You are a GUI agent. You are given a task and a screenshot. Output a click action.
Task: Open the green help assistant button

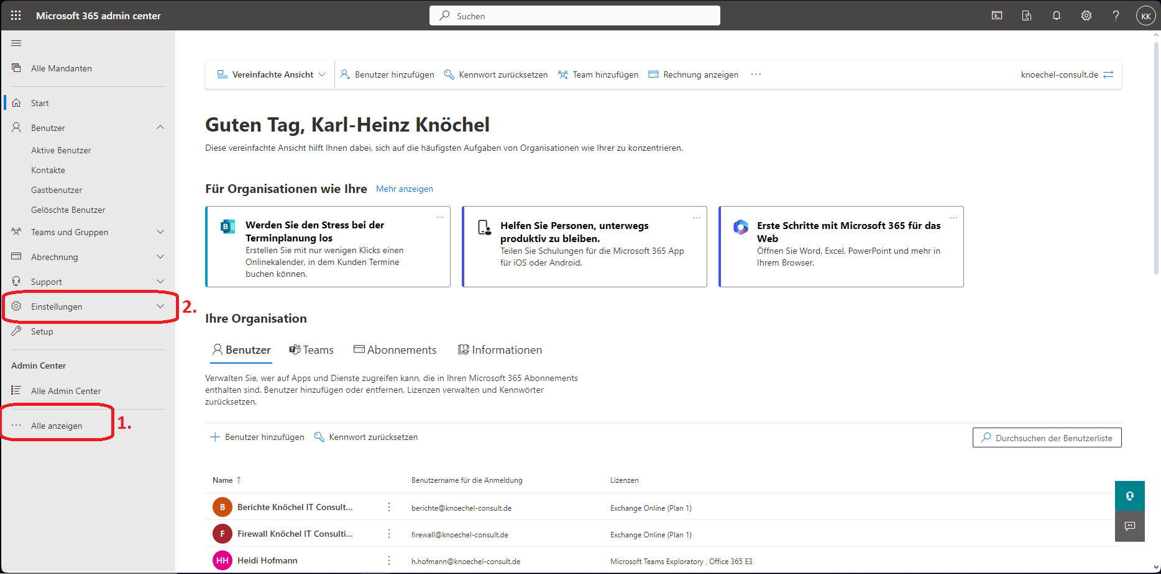point(1129,496)
